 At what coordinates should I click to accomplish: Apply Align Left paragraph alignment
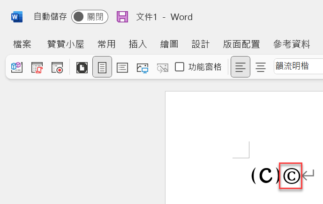pos(240,67)
